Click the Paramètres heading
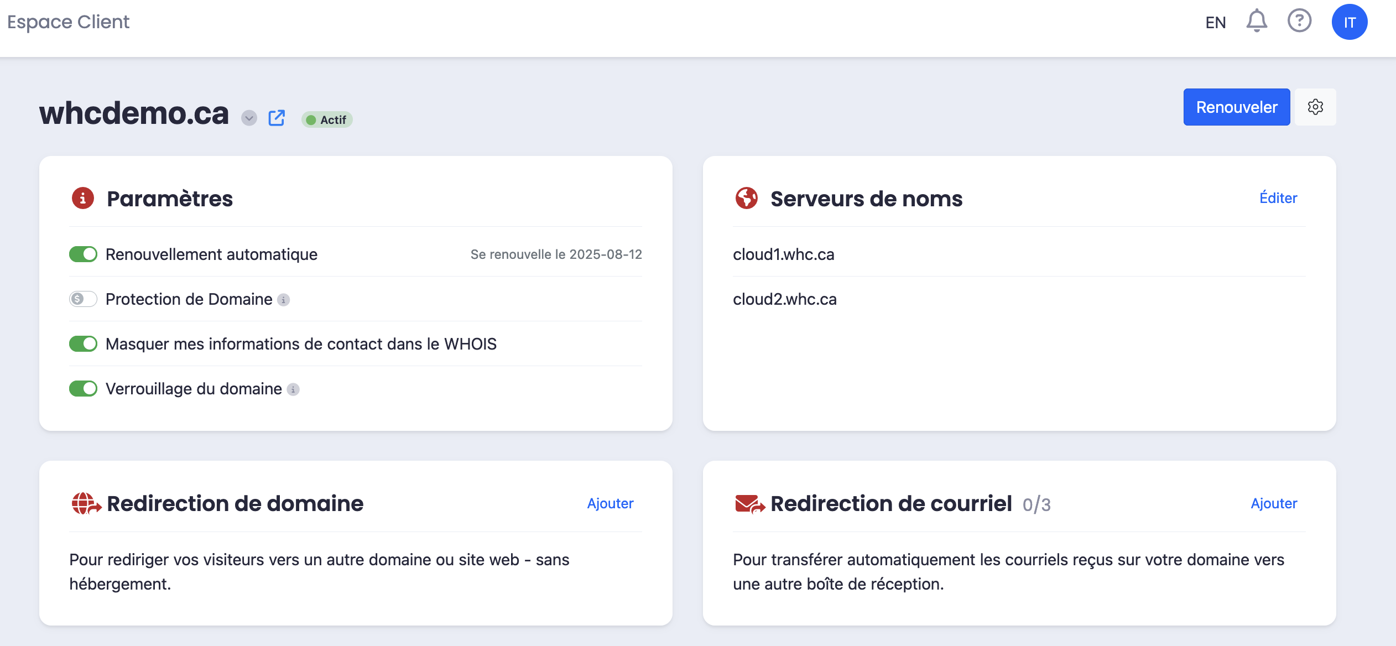 click(170, 199)
